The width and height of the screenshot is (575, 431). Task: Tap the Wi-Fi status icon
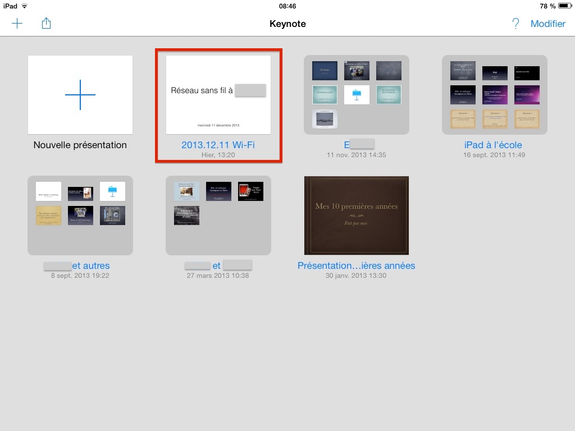point(25,6)
